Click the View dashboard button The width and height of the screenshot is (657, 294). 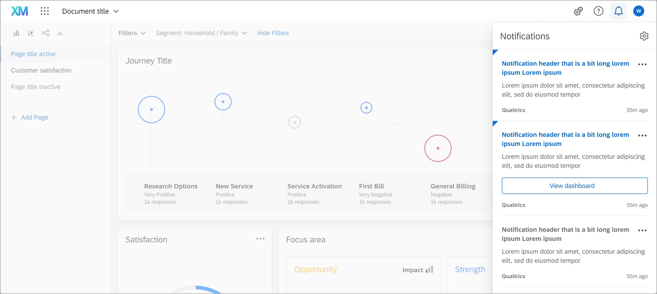tap(575, 186)
